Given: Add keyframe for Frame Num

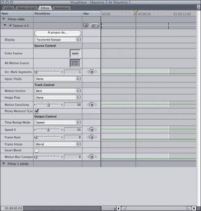Looking at the screenshot, I should [x=92, y=137].
